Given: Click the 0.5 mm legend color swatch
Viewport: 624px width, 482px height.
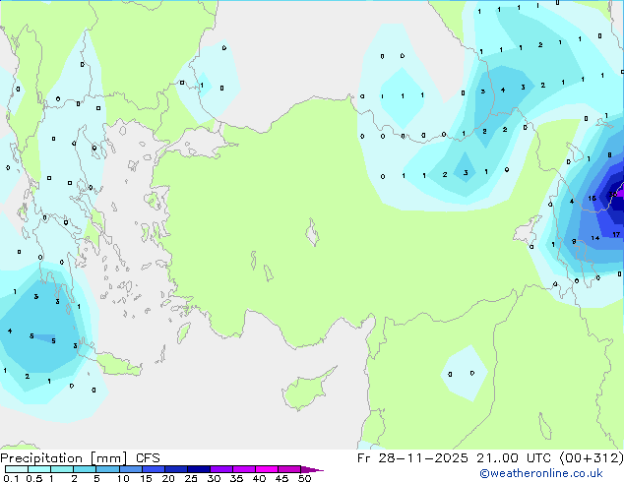Looking at the screenshot, I should pyautogui.click(x=39, y=469).
